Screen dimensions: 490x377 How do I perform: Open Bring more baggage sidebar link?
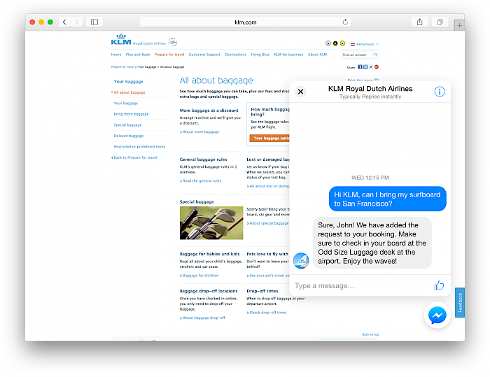coord(132,114)
